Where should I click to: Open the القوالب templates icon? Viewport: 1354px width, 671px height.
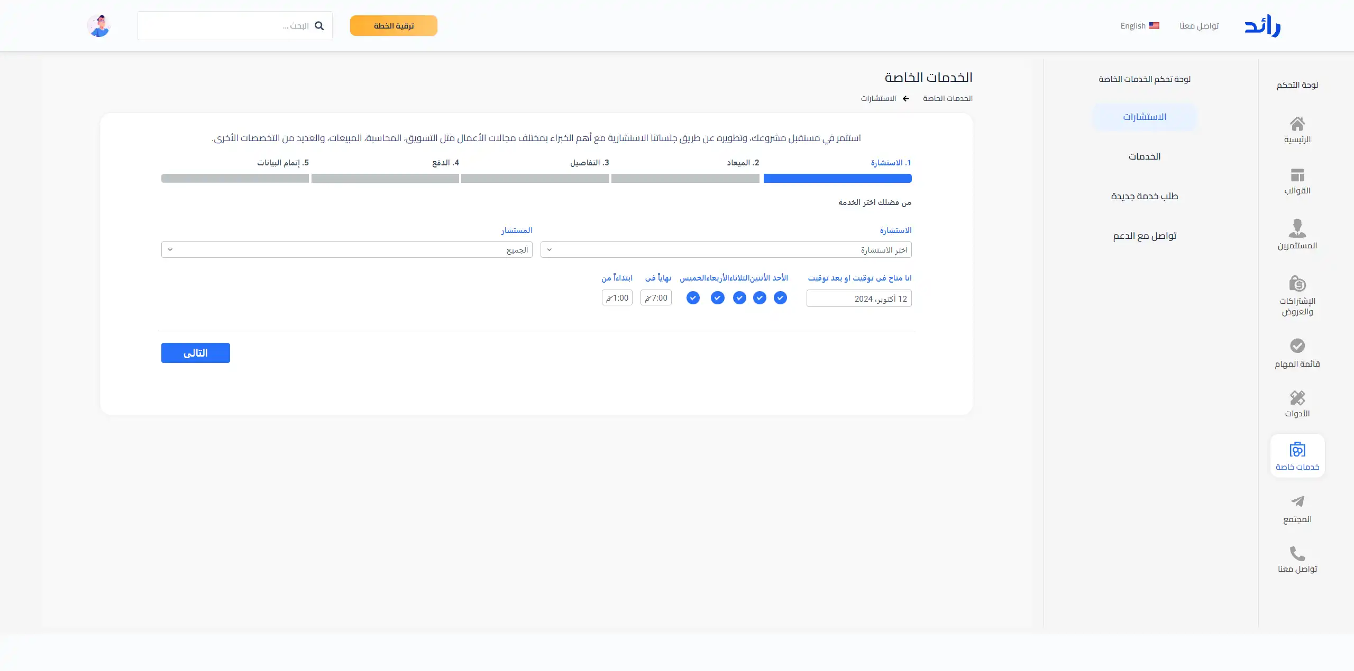coord(1297,175)
